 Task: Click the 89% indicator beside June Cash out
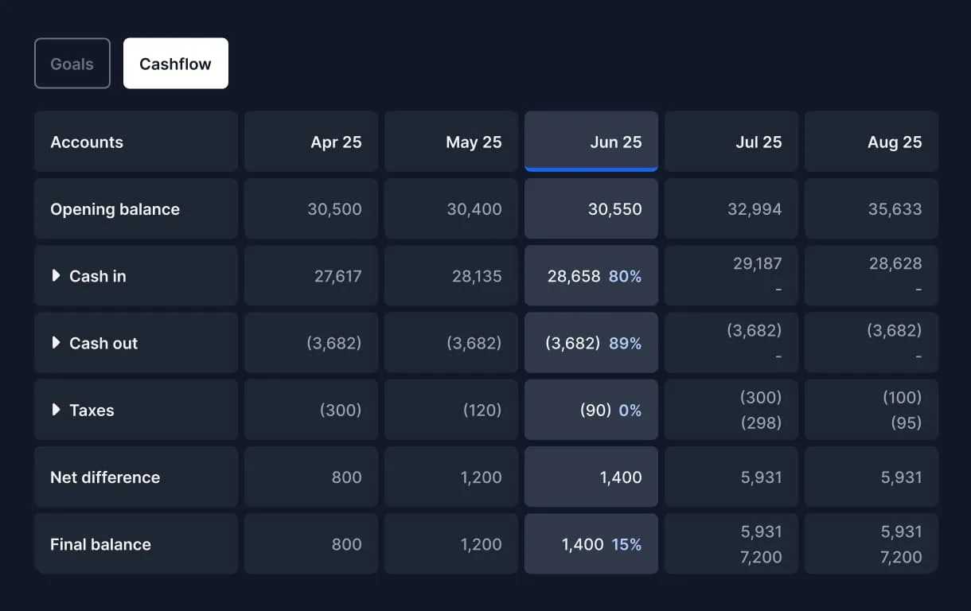(628, 343)
